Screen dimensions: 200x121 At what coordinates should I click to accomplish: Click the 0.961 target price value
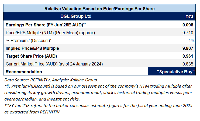tap(189, 56)
